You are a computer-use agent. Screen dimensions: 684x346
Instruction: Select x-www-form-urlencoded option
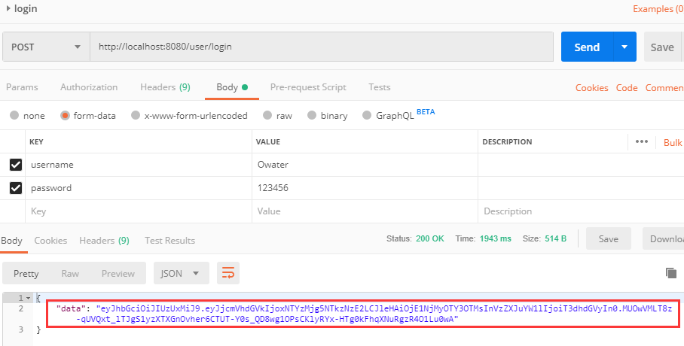(x=189, y=116)
